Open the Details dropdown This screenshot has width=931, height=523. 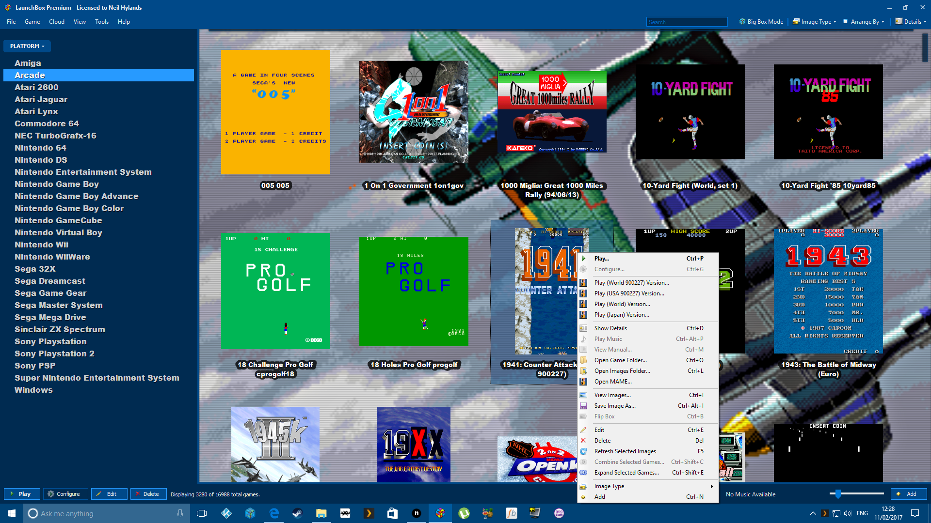click(911, 22)
